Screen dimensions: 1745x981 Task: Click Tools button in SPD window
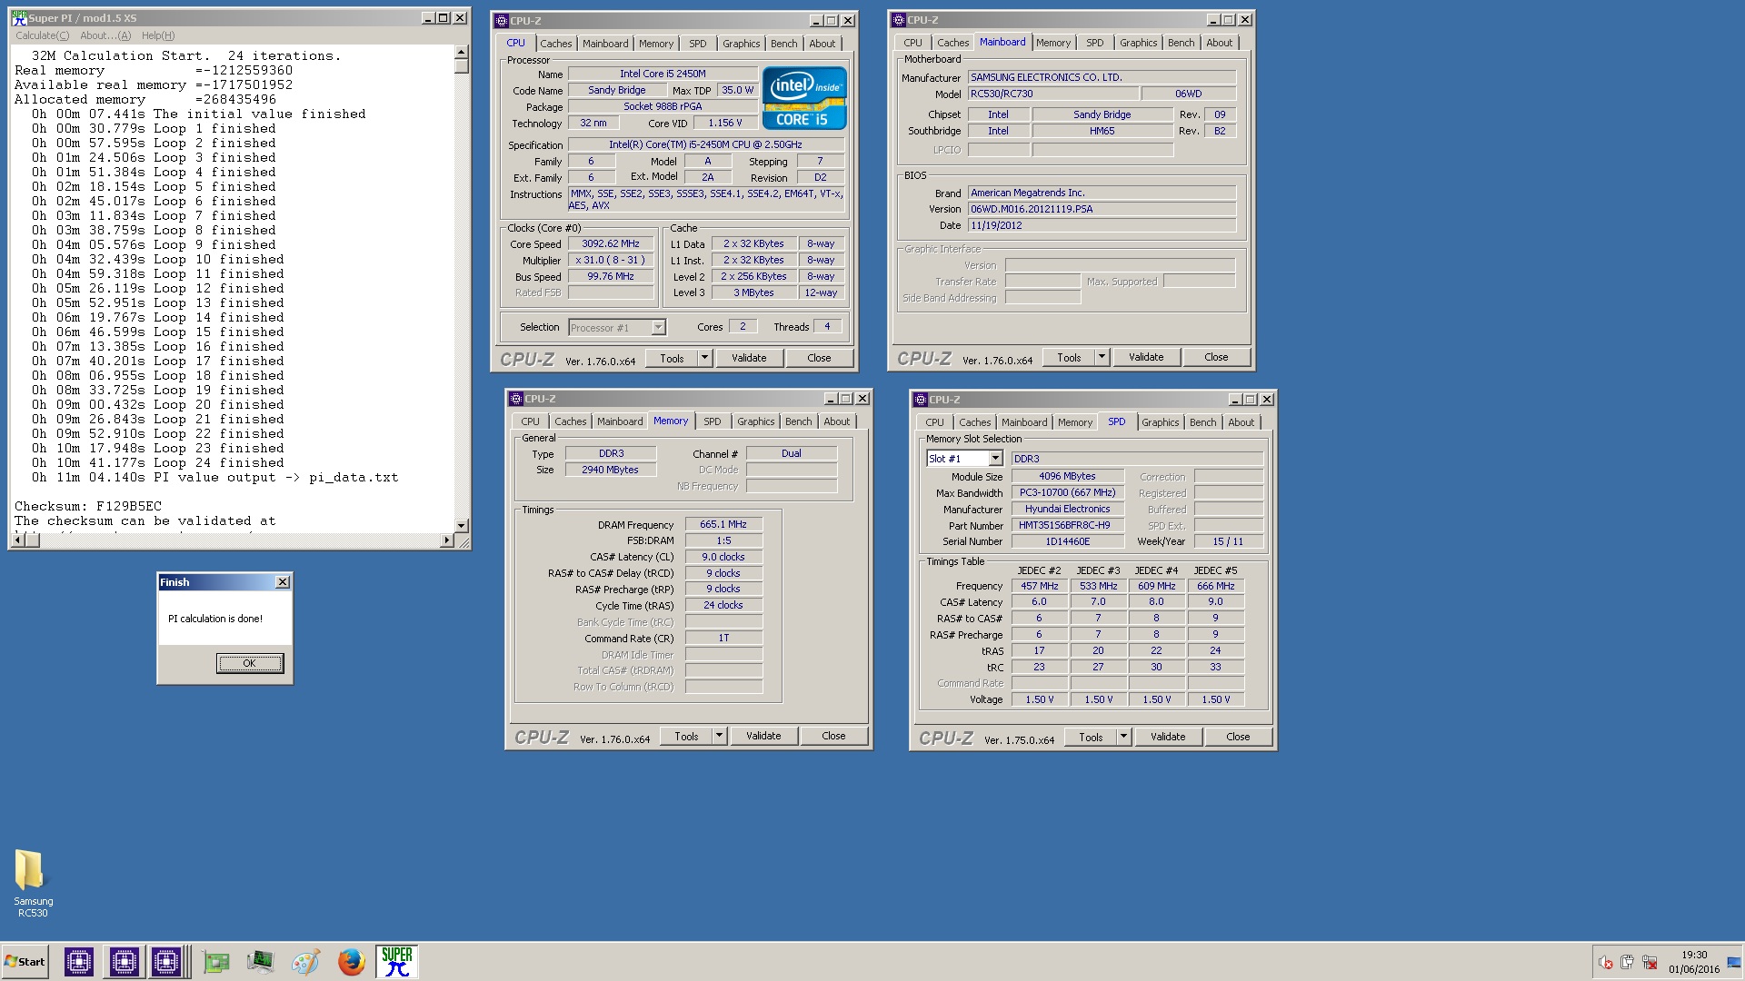point(1091,737)
